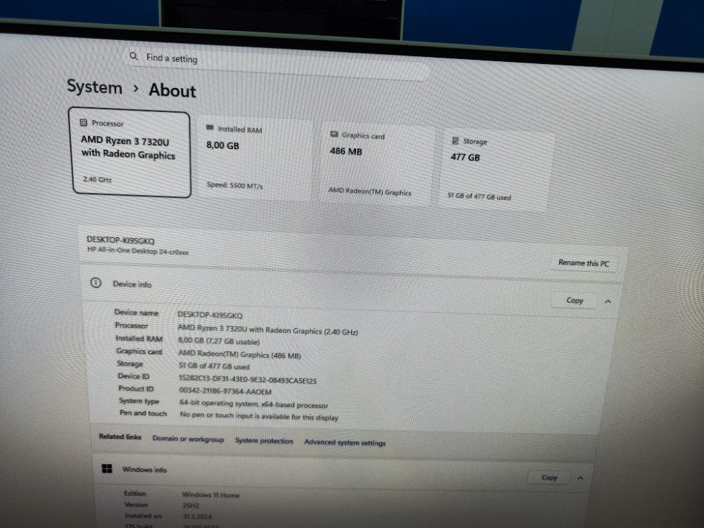Click the 51 GB of 477 GB used card text
Viewport: 704px width, 528px height.
click(x=479, y=196)
